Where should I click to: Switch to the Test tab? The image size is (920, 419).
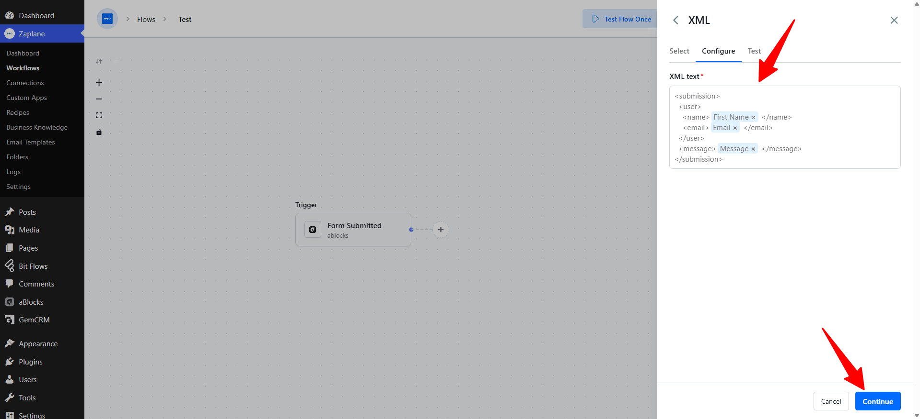tap(754, 51)
